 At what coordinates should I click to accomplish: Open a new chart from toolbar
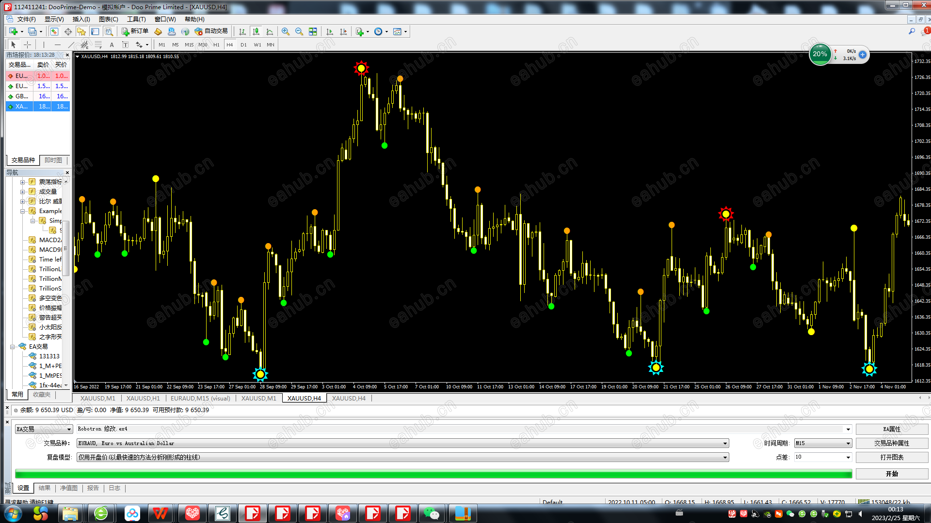tap(14, 31)
